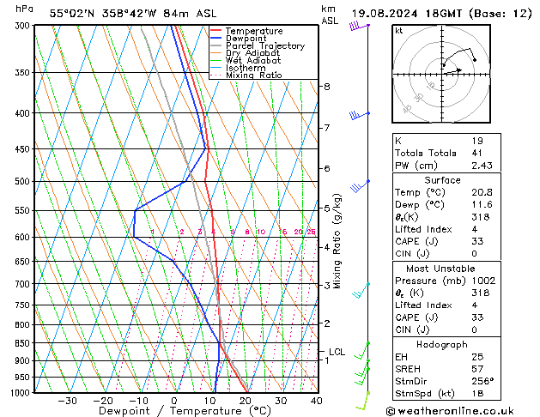Select the gray Parcel Trajectory legend line
This screenshot has height=417, width=540.
pos(215,45)
